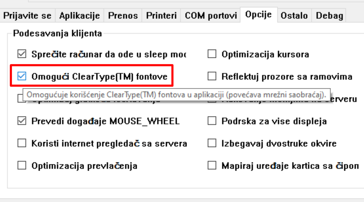
Task: Uncheck Sprečite računar da ode u sleep
Action: pyautogui.click(x=22, y=54)
